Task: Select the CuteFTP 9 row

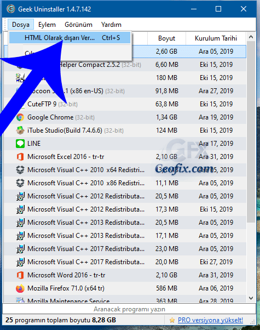Action: coord(125,104)
